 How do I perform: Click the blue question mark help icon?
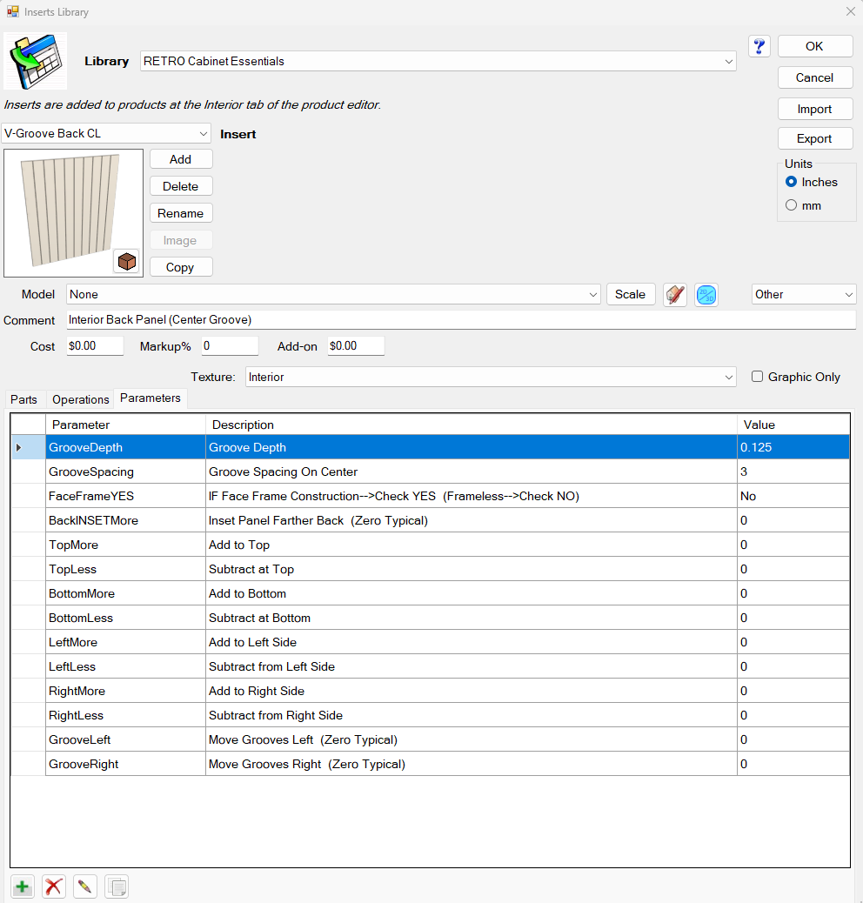(759, 47)
